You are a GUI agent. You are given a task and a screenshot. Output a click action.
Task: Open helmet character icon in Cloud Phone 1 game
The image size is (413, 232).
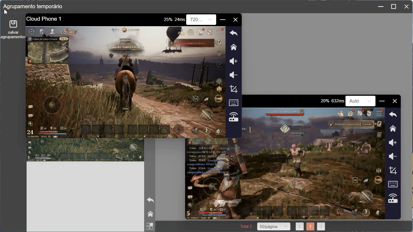tap(41, 32)
